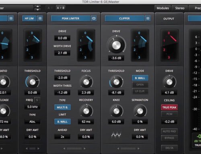Move Clipper module left with arrow
This screenshot has height=154, width=201.
[x=118, y=148]
